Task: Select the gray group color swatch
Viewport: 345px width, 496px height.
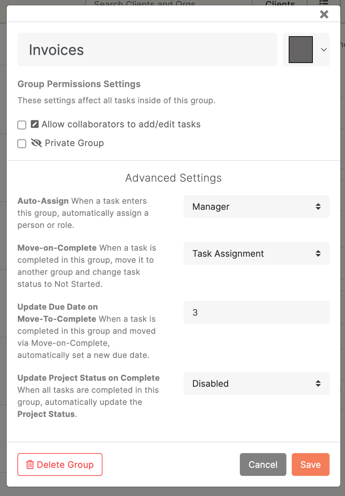Action: pos(301,50)
